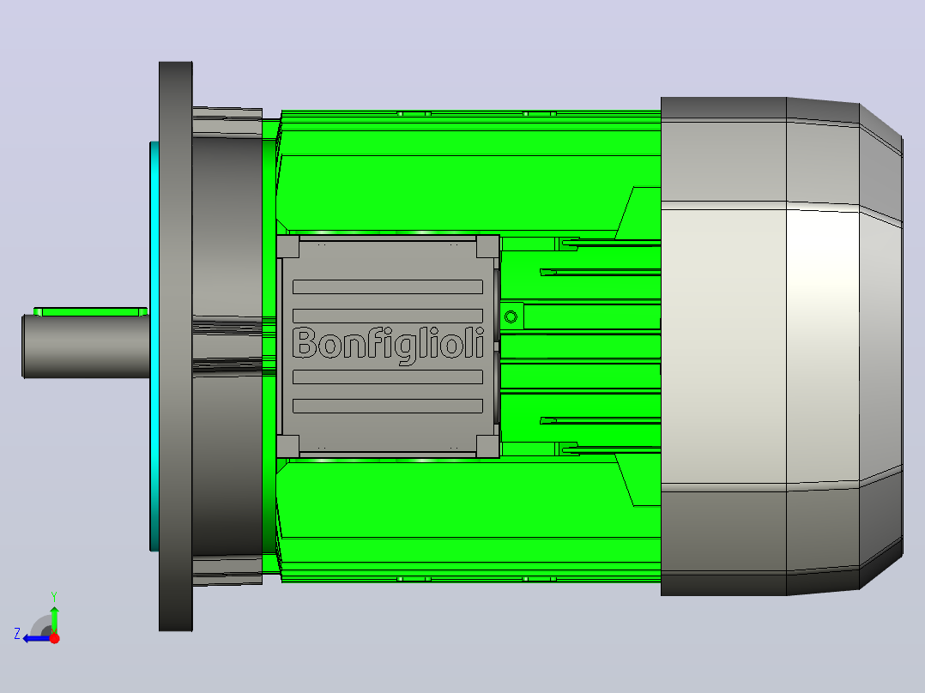This screenshot has height=693, width=925.
Task: Select the topmost rib on terminal box cover
Action: coord(388,286)
